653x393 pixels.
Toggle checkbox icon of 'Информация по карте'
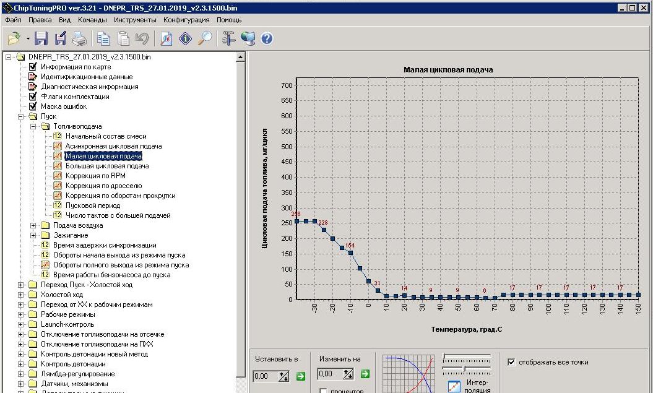[33, 67]
